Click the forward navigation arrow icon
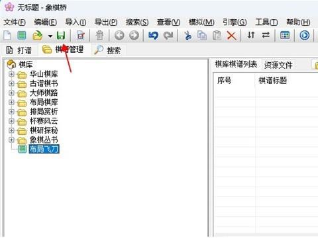Viewport: 318px width, 238px height. pyautogui.click(x=134, y=35)
